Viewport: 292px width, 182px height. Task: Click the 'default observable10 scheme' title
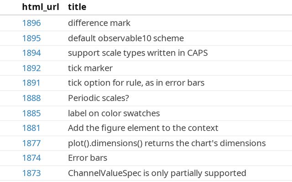126,38
